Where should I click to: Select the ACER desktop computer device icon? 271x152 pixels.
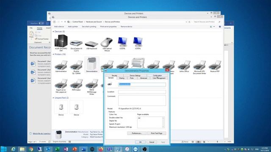[x=61, y=41]
